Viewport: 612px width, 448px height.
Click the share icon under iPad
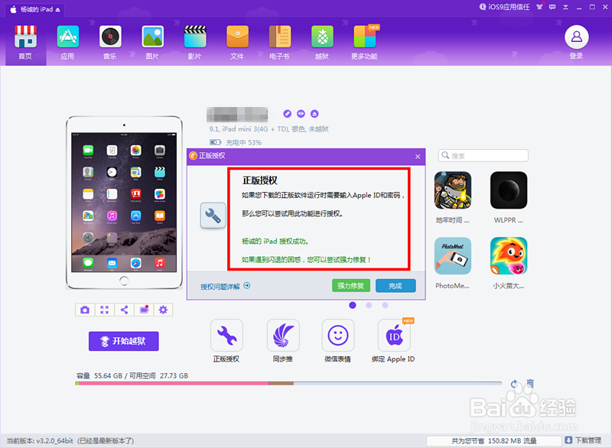(x=124, y=310)
